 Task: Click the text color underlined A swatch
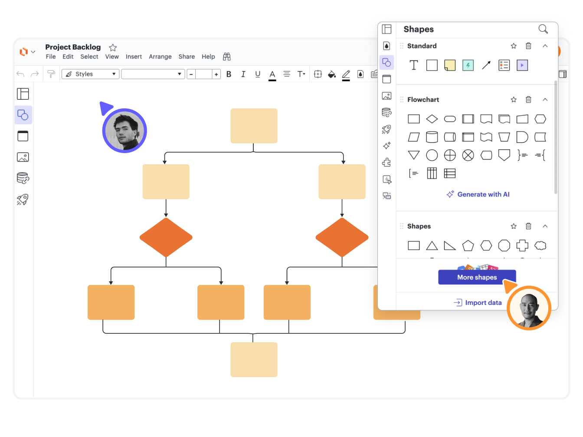coord(272,75)
